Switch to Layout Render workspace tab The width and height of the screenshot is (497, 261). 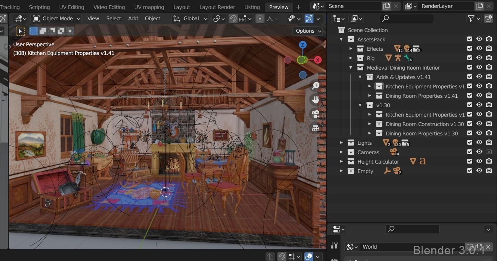[217, 7]
